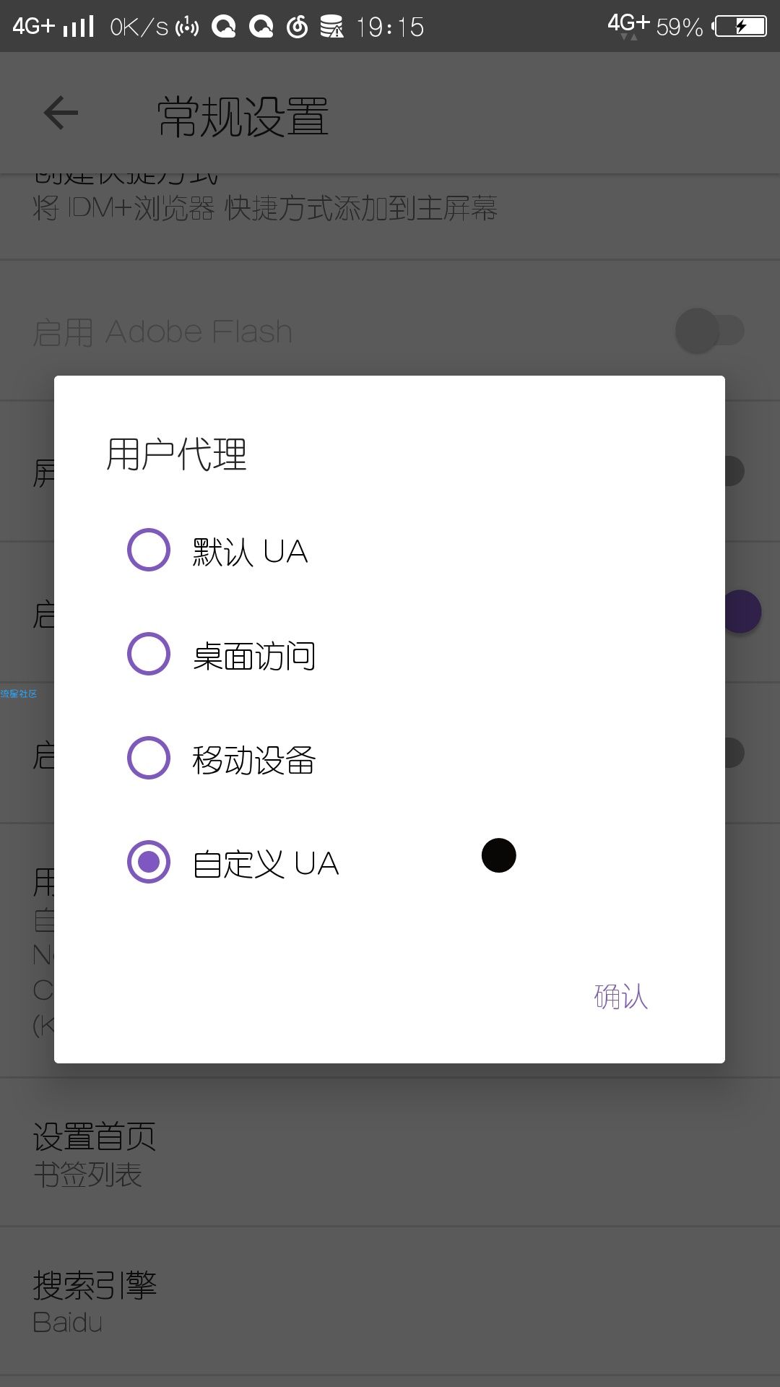Confirm the dialog with the 确认 button

(x=621, y=997)
